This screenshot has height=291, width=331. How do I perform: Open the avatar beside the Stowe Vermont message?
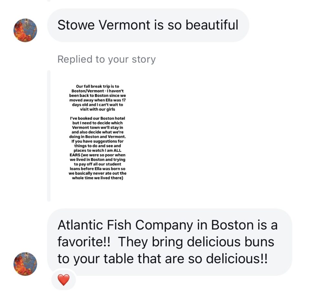click(25, 30)
